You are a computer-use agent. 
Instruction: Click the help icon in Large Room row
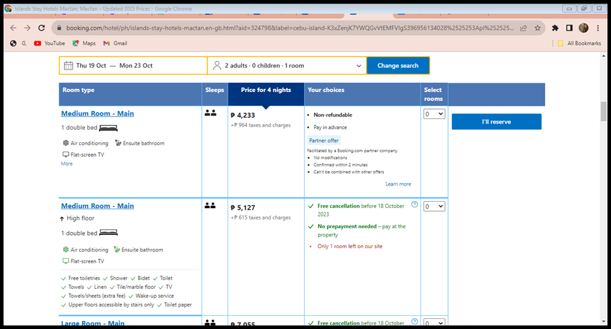[415, 321]
